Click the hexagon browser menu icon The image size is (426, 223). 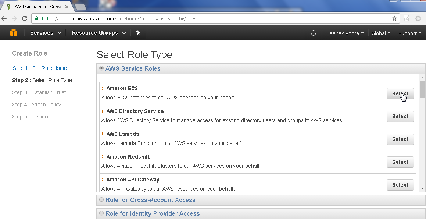(418, 18)
